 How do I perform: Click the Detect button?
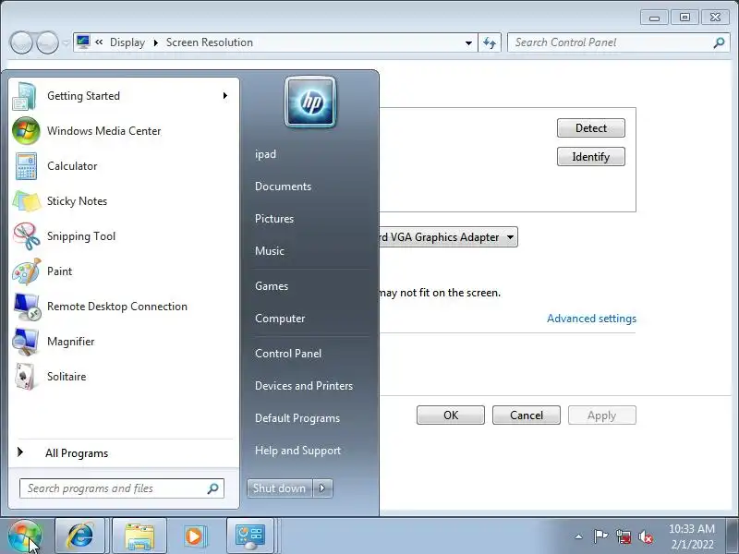[591, 128]
